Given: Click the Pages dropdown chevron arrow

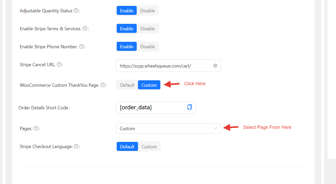Looking at the screenshot, I should click(x=215, y=129).
